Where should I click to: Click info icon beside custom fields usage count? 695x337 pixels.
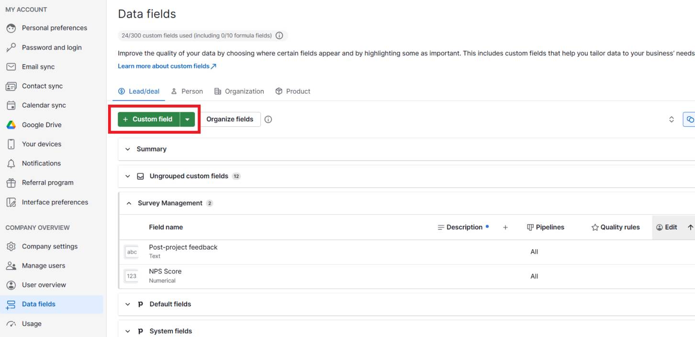pyautogui.click(x=279, y=36)
